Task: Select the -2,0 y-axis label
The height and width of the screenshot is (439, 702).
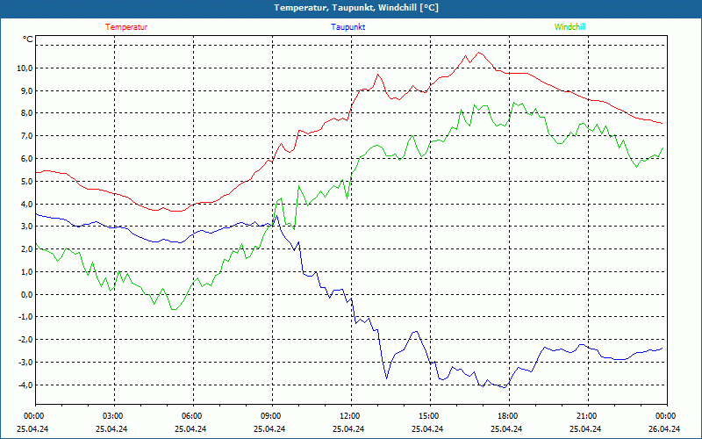Action: 25,340
